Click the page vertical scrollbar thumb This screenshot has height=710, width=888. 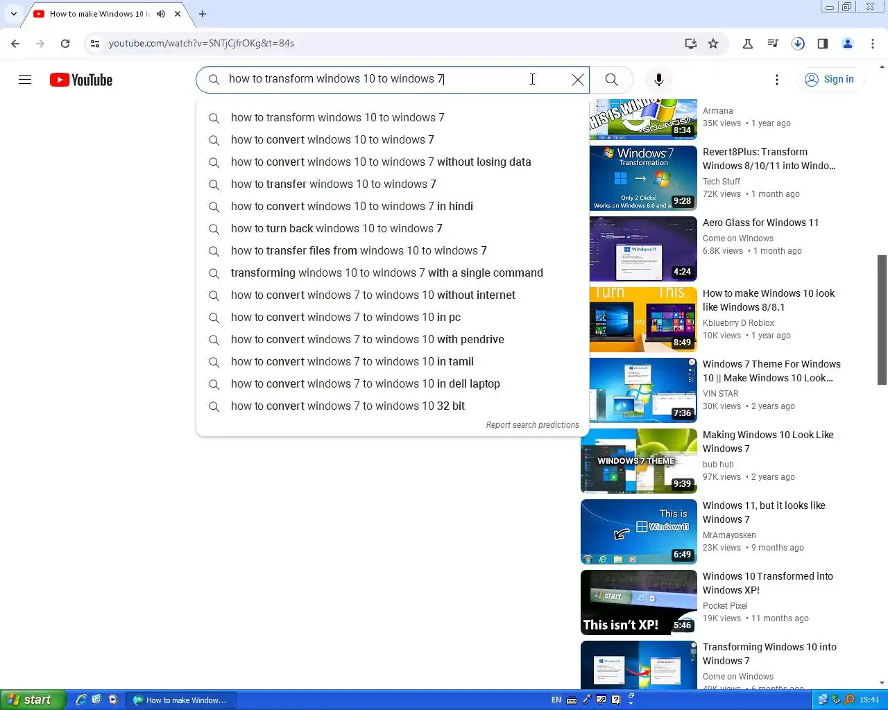(x=882, y=319)
